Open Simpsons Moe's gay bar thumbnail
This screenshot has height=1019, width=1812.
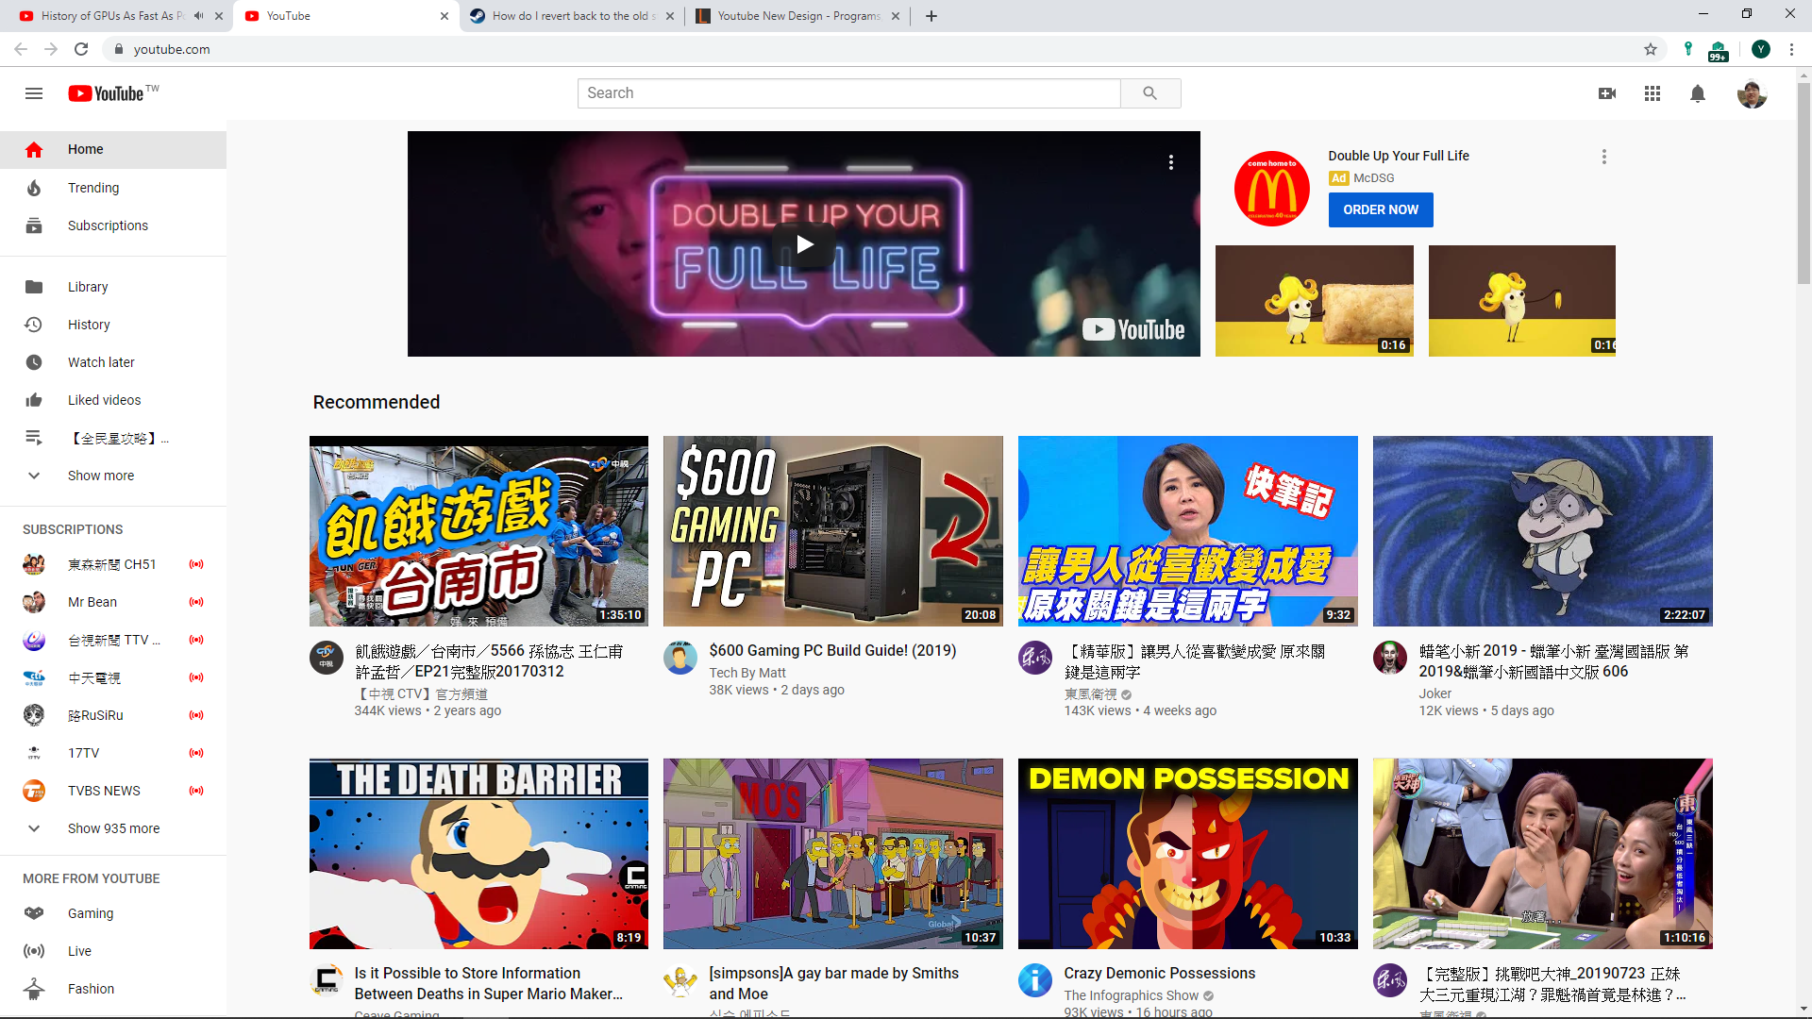[x=832, y=854]
